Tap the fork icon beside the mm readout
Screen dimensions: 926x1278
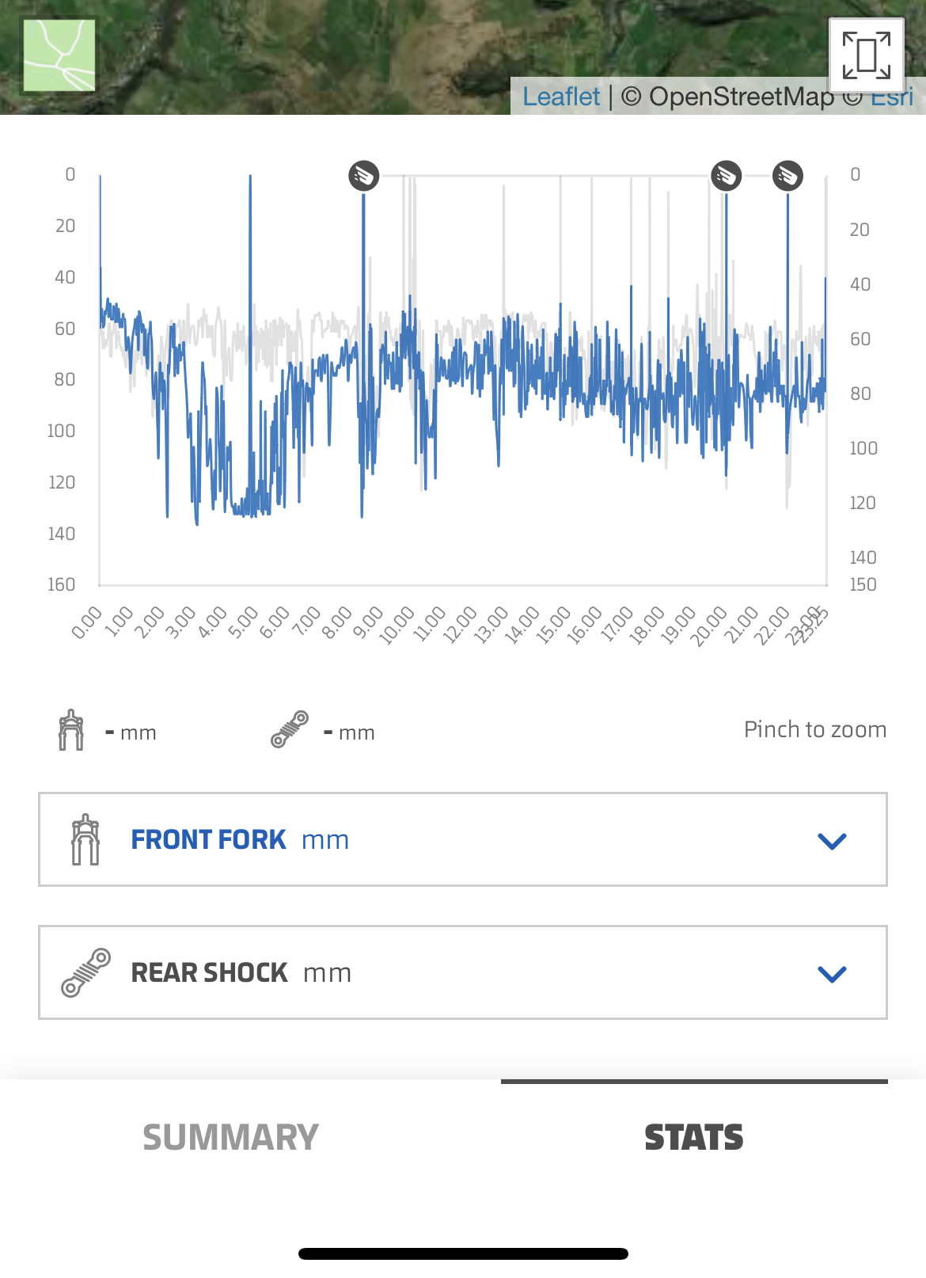[x=71, y=730]
